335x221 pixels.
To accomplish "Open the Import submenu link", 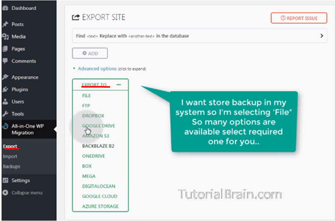I will 10,157.
